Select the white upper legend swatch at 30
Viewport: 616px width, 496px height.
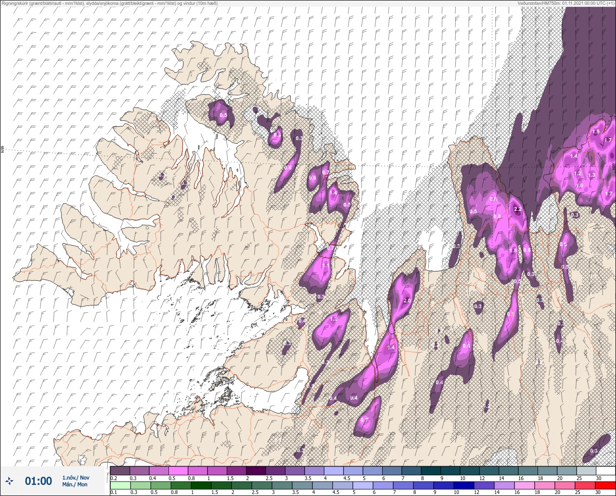click(x=606, y=470)
